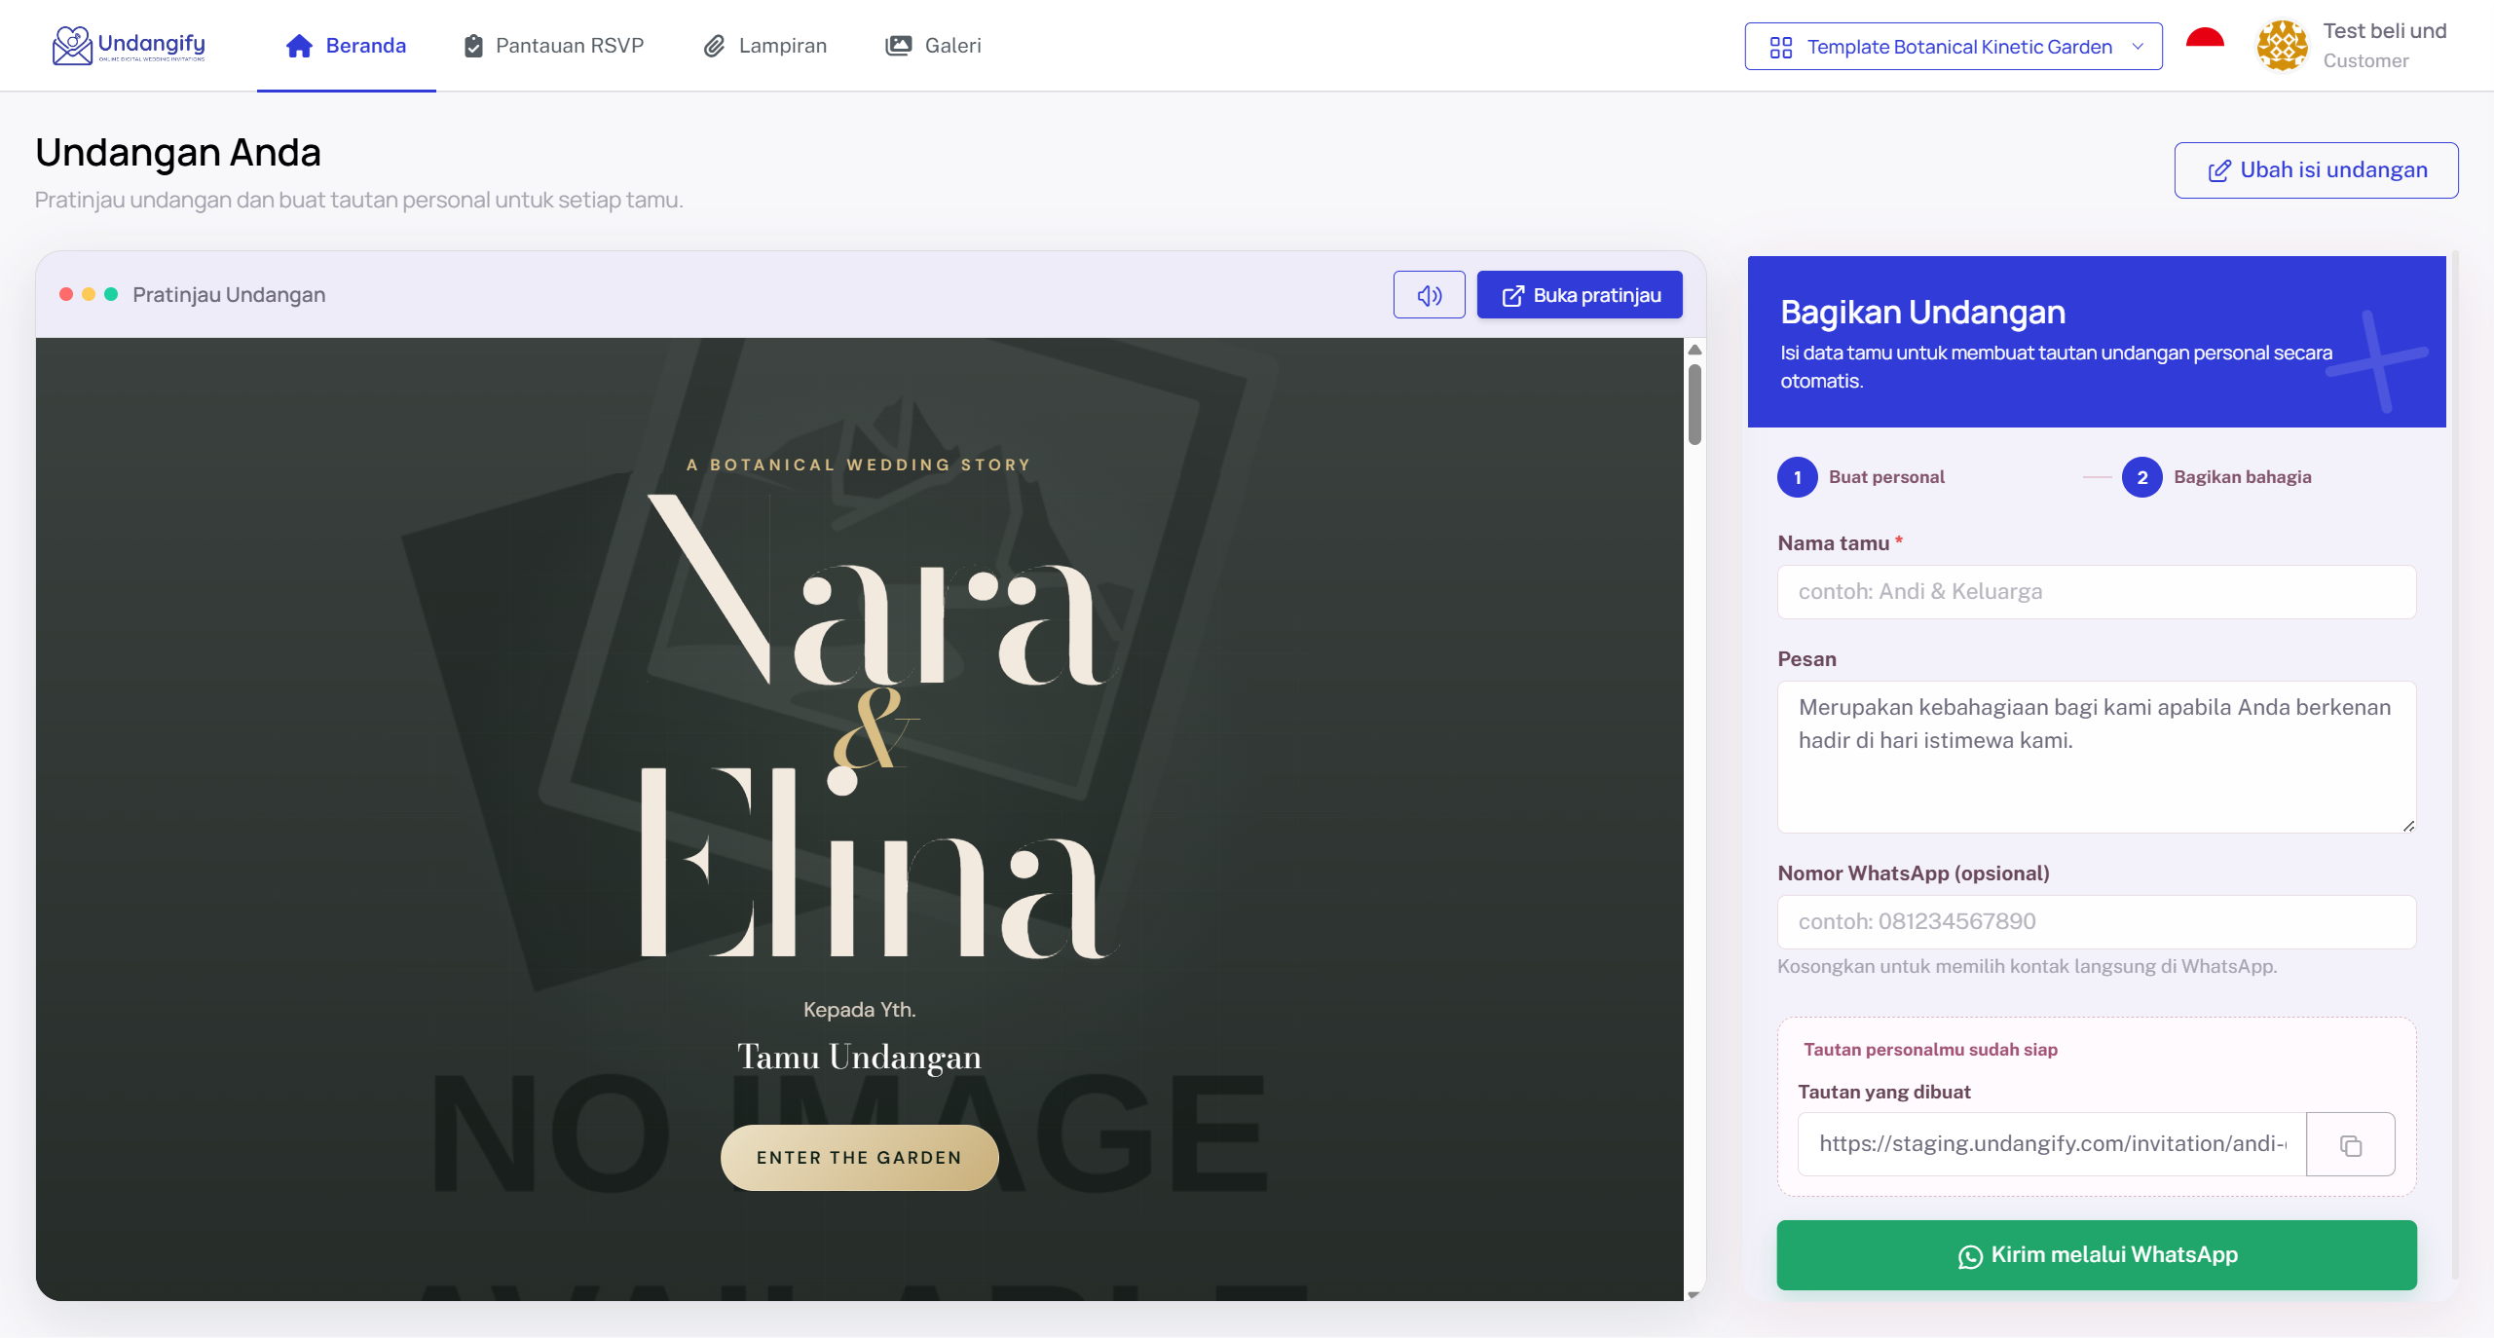Viewport: 2494px width, 1338px height.
Task: Copy the generated invitation link
Action: [2351, 1145]
